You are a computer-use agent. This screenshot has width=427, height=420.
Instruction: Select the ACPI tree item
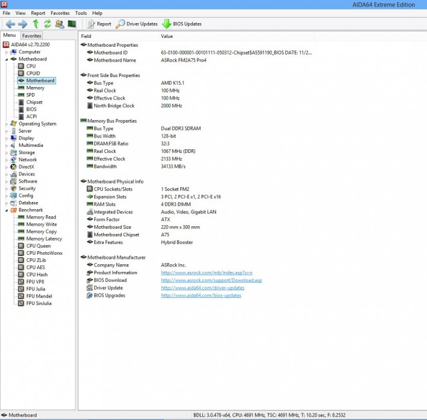coord(31,117)
